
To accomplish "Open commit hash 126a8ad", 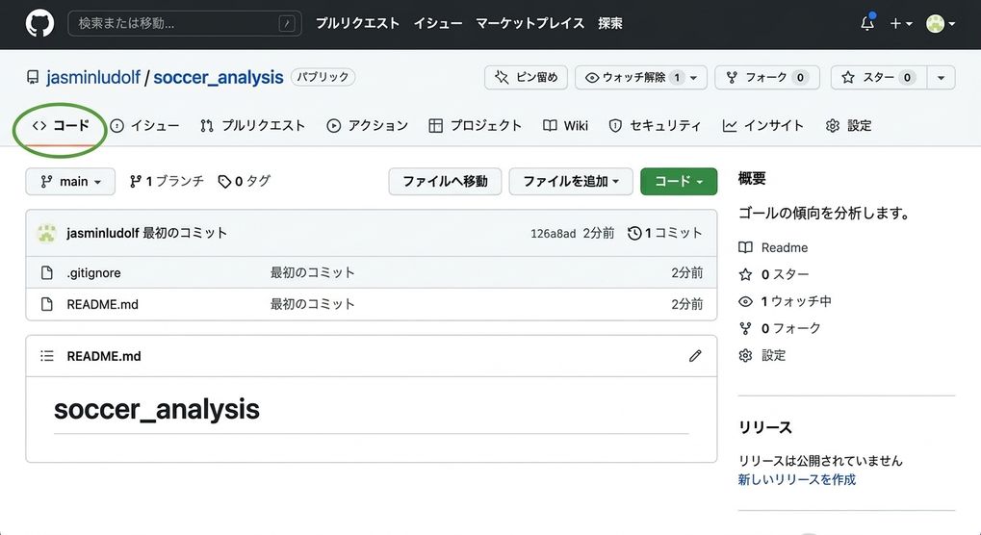I will point(553,234).
